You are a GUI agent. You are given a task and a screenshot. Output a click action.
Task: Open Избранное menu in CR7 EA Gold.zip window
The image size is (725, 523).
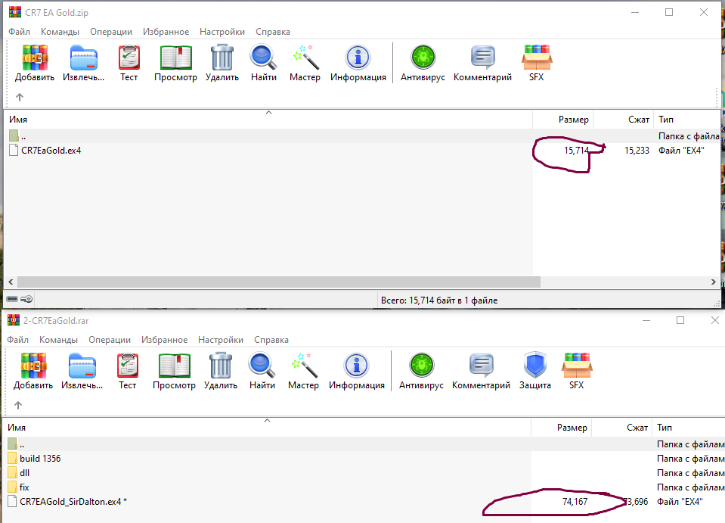click(166, 32)
